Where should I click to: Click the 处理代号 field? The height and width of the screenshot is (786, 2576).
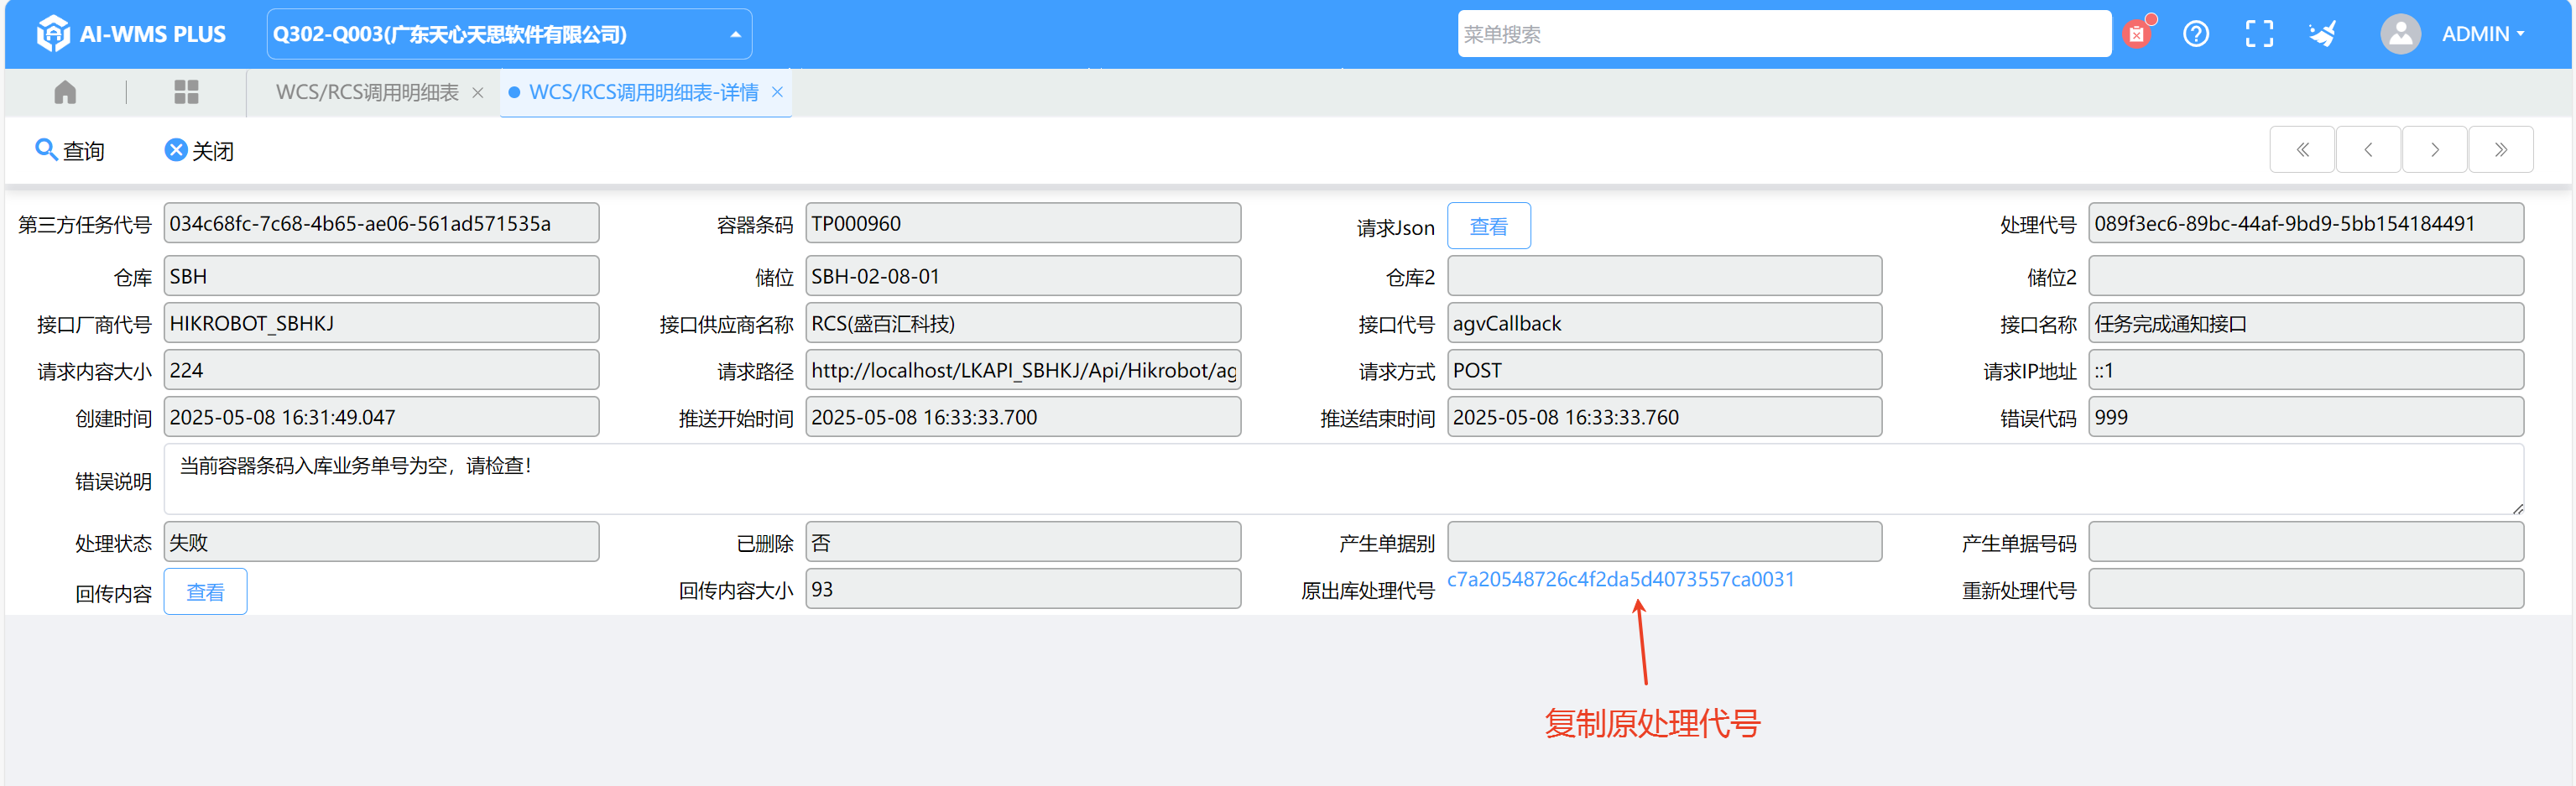pos(2306,223)
